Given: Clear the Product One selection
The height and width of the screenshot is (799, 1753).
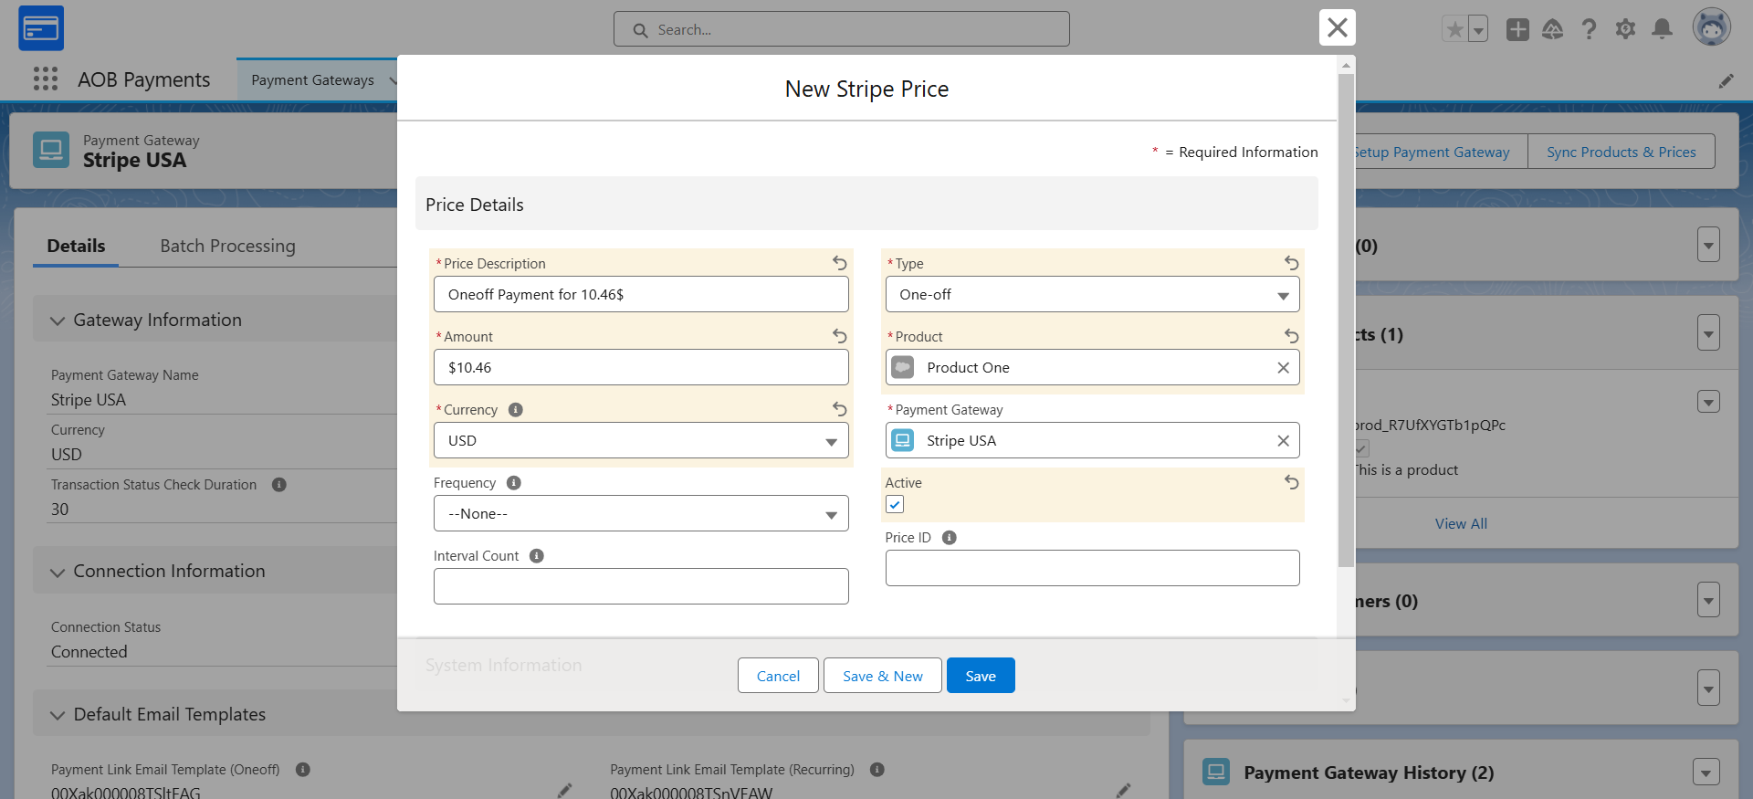Looking at the screenshot, I should (x=1283, y=367).
